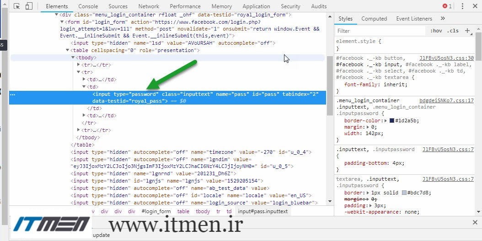The image size is (482, 241).
Task: Open the Sources tab
Action: 118,6
